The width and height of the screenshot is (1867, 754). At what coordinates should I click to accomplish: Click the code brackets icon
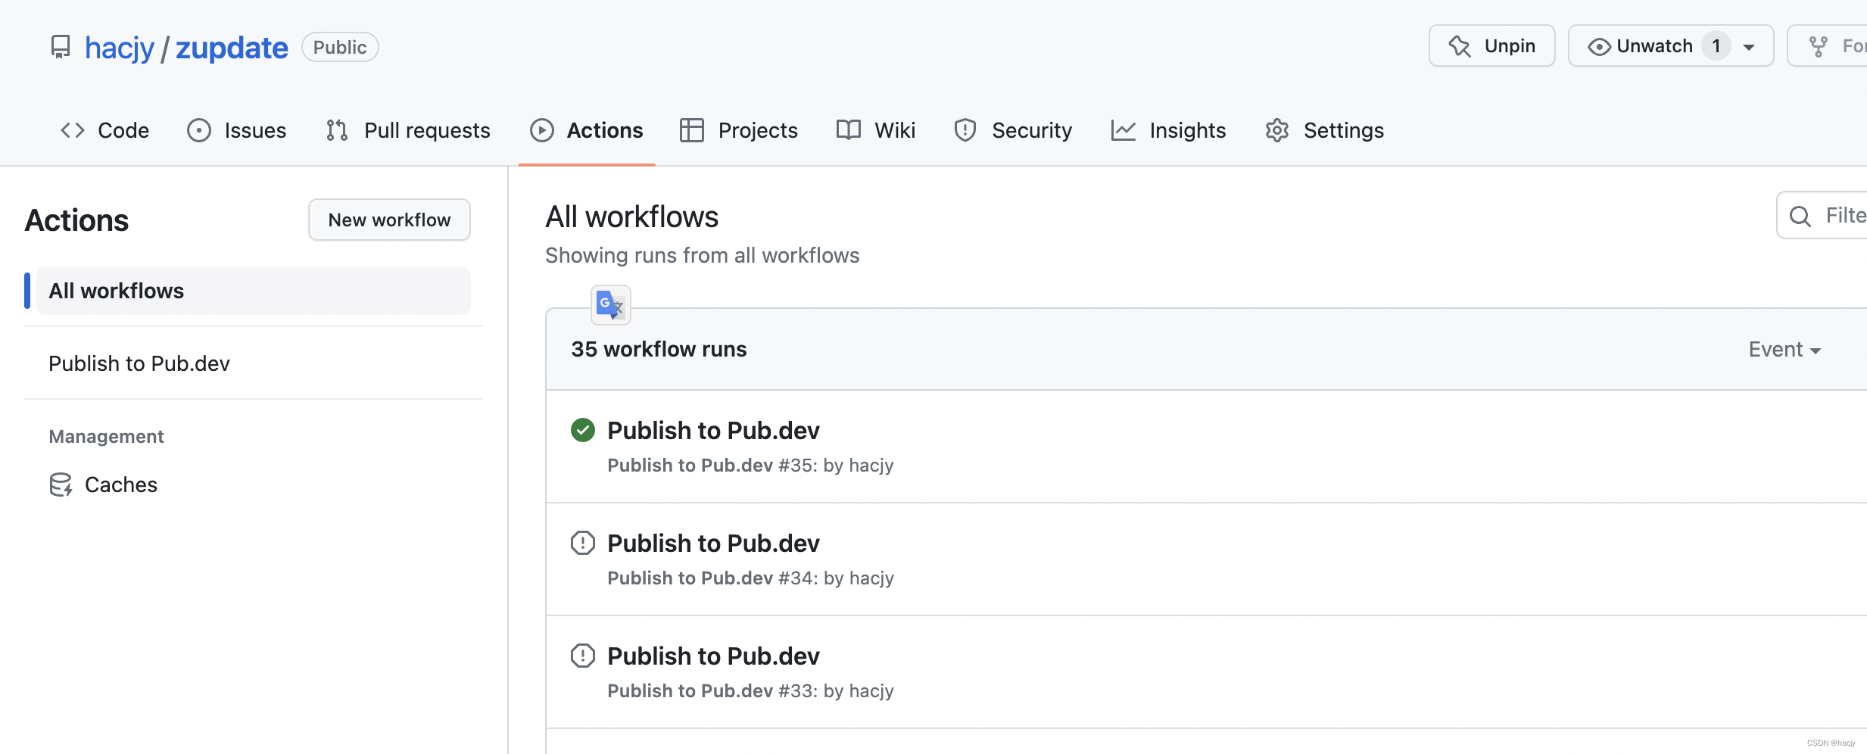(73, 130)
